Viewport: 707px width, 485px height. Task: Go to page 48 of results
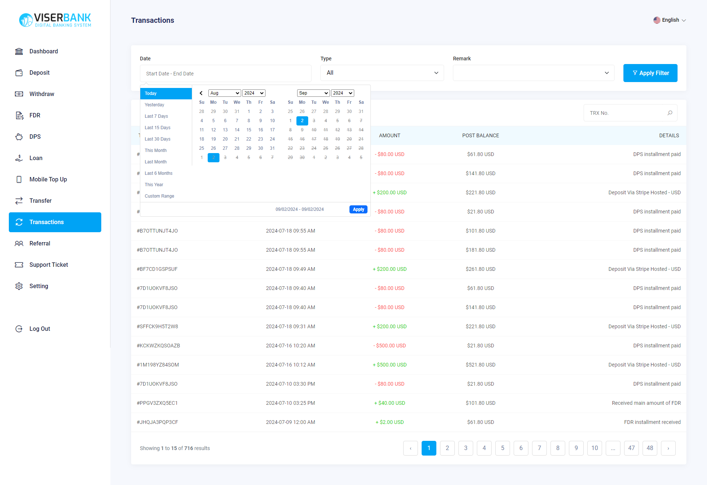tap(650, 448)
